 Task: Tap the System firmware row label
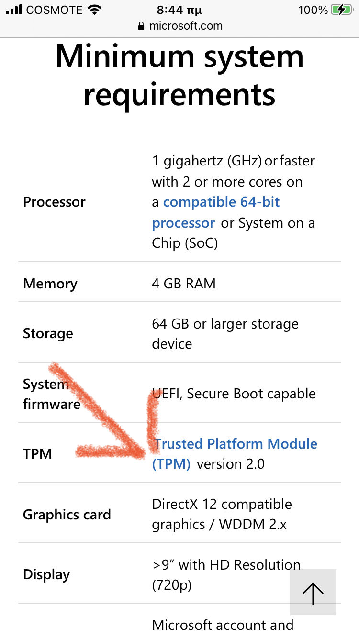(x=51, y=394)
